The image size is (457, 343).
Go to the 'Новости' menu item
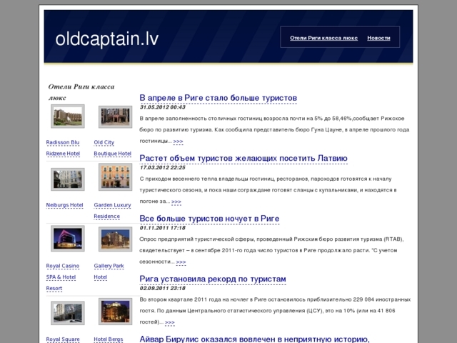point(378,38)
